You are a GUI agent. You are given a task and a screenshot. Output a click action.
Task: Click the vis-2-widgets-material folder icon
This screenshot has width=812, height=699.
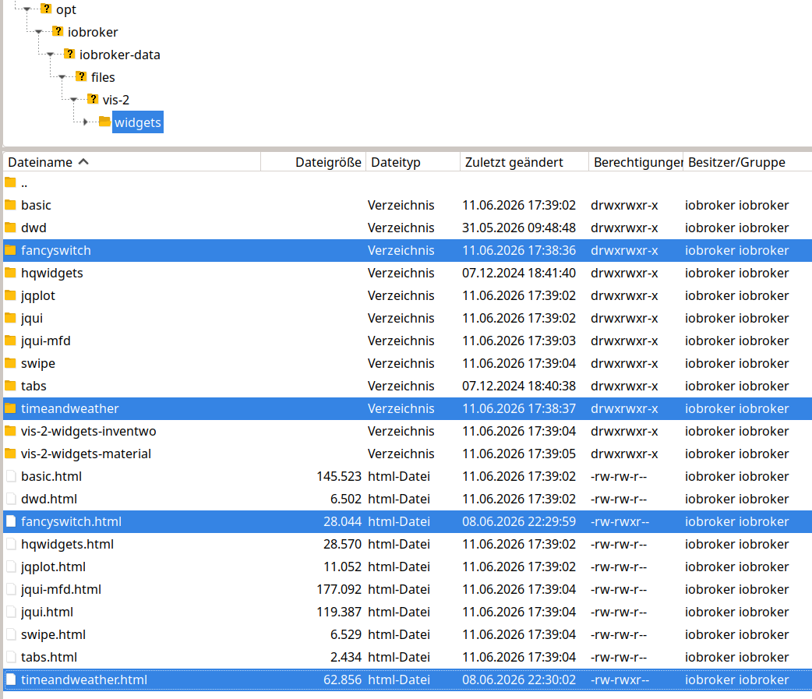pyautogui.click(x=10, y=454)
